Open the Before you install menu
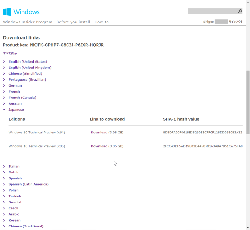 pyautogui.click(x=73, y=22)
